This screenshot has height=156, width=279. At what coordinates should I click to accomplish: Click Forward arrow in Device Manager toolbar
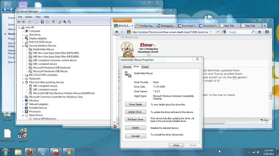pos(23,22)
